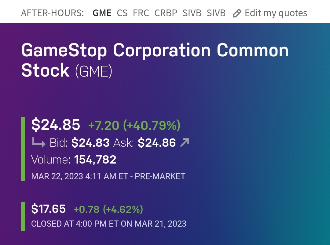Open the CRBP ticker quote
This screenshot has height=245, width=330.
[166, 13]
